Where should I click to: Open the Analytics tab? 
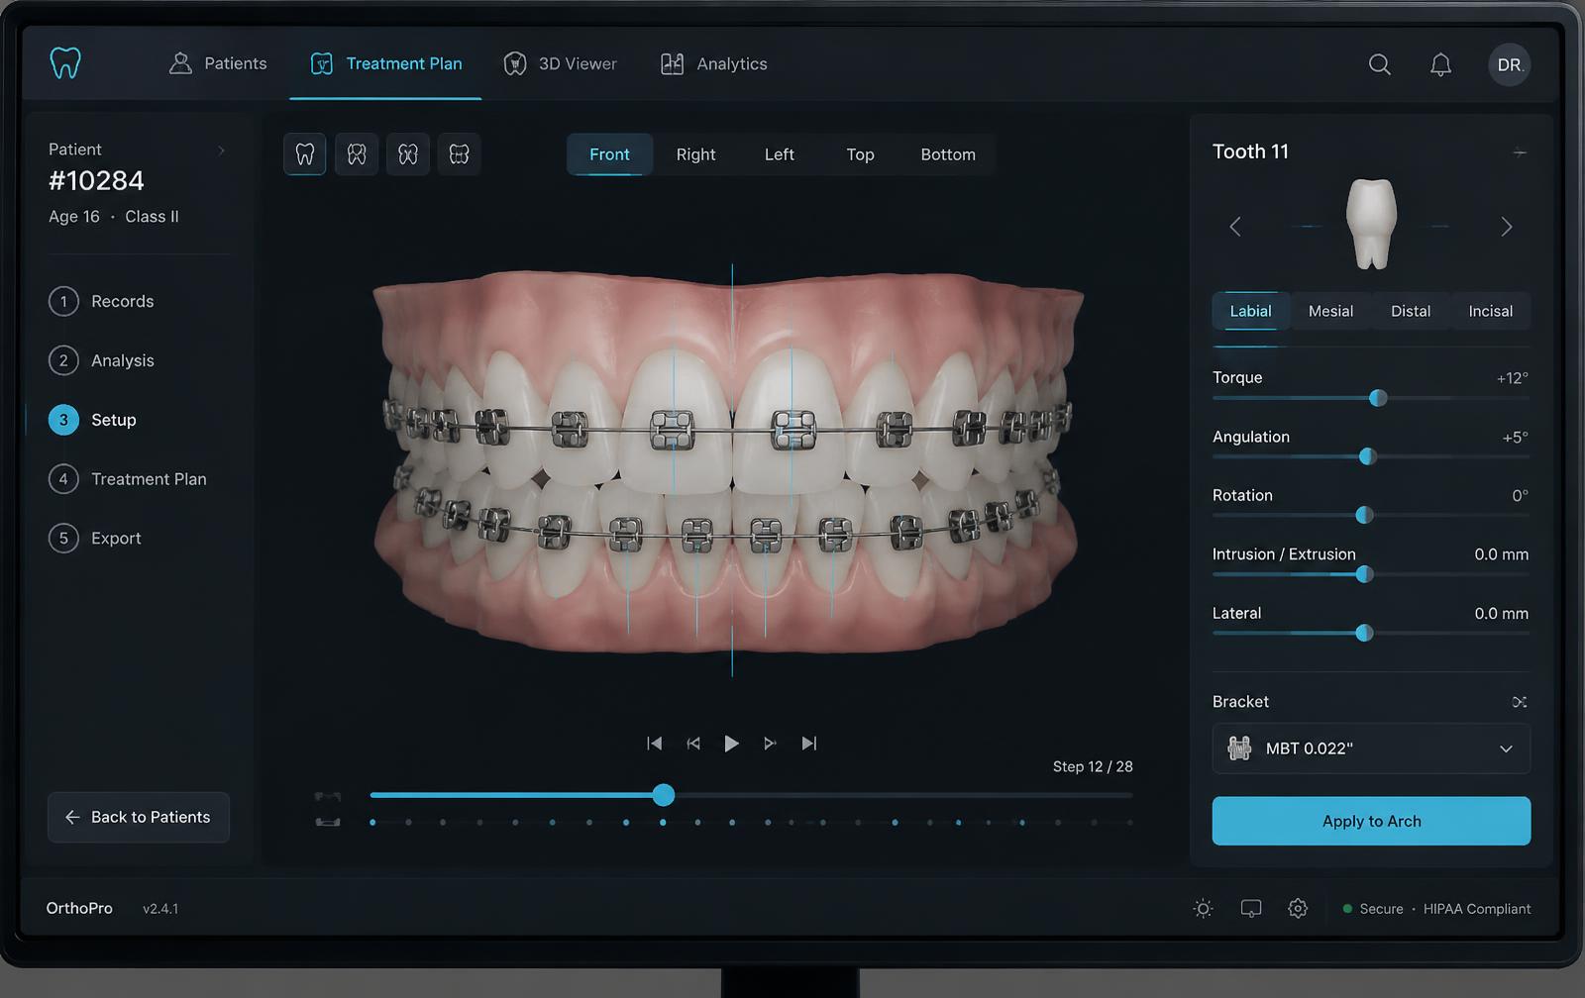[713, 63]
